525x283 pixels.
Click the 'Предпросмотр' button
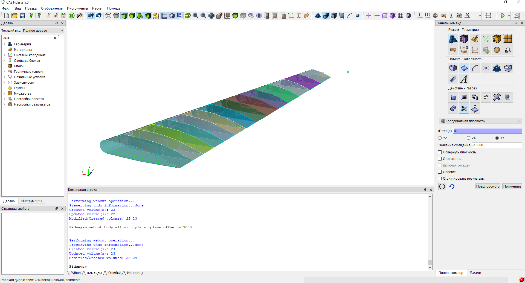click(488, 186)
